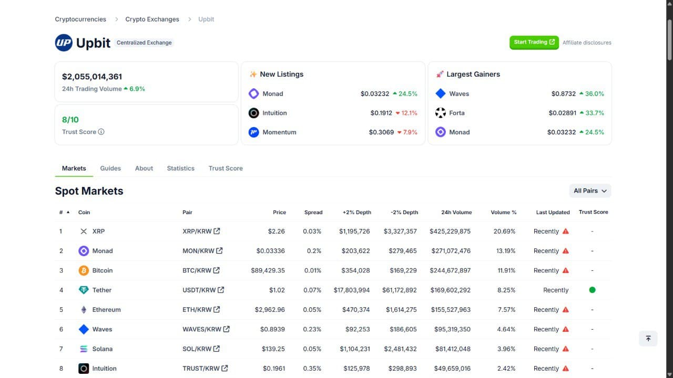Click the Monad icon in New Listings
Image resolution: width=673 pixels, height=378 pixels.
(x=253, y=93)
